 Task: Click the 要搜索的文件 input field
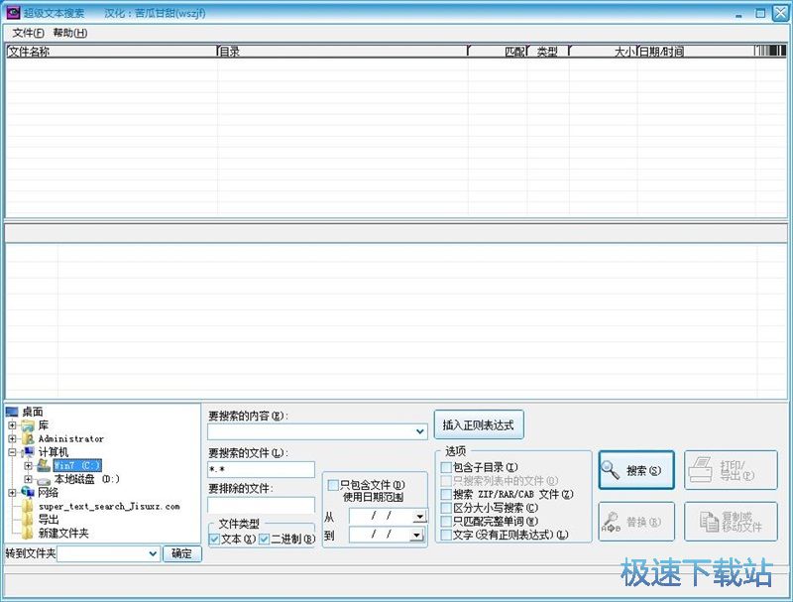pos(261,469)
